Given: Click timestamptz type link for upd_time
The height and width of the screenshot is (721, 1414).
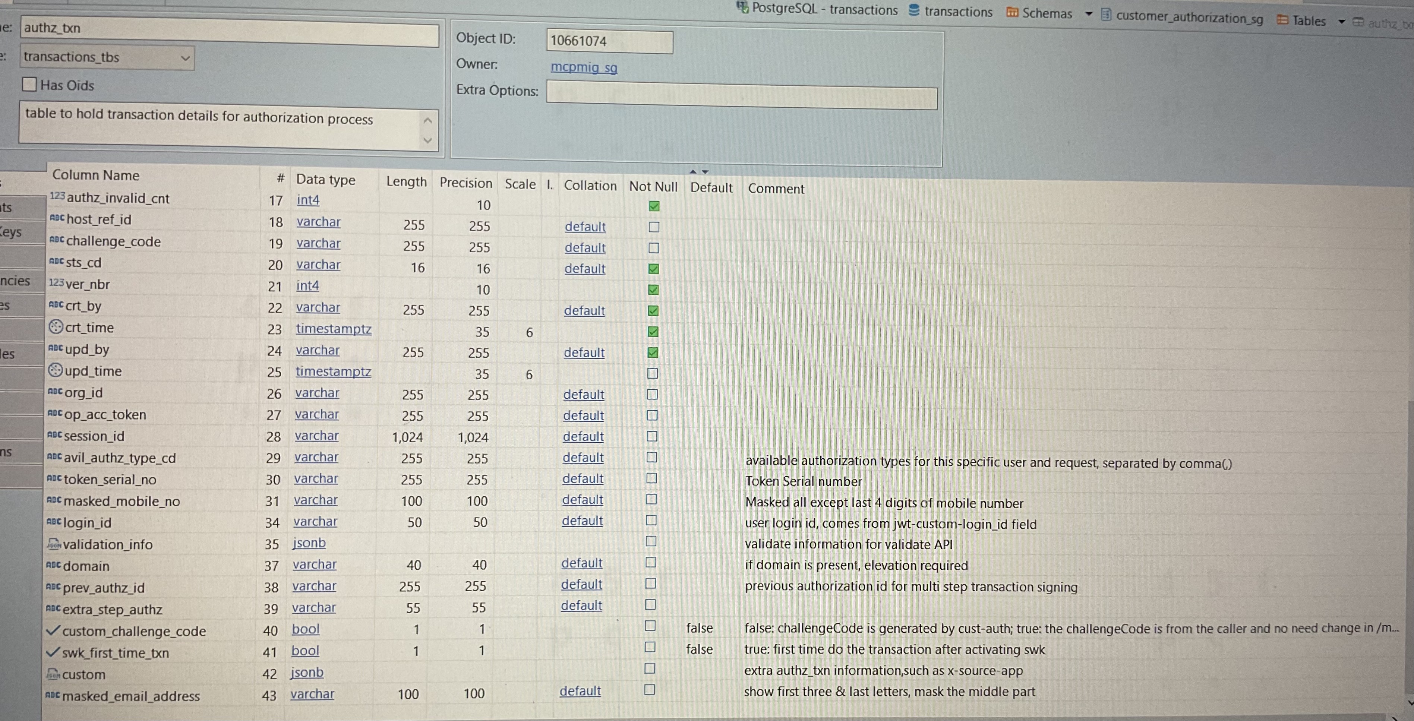Looking at the screenshot, I should point(333,371).
